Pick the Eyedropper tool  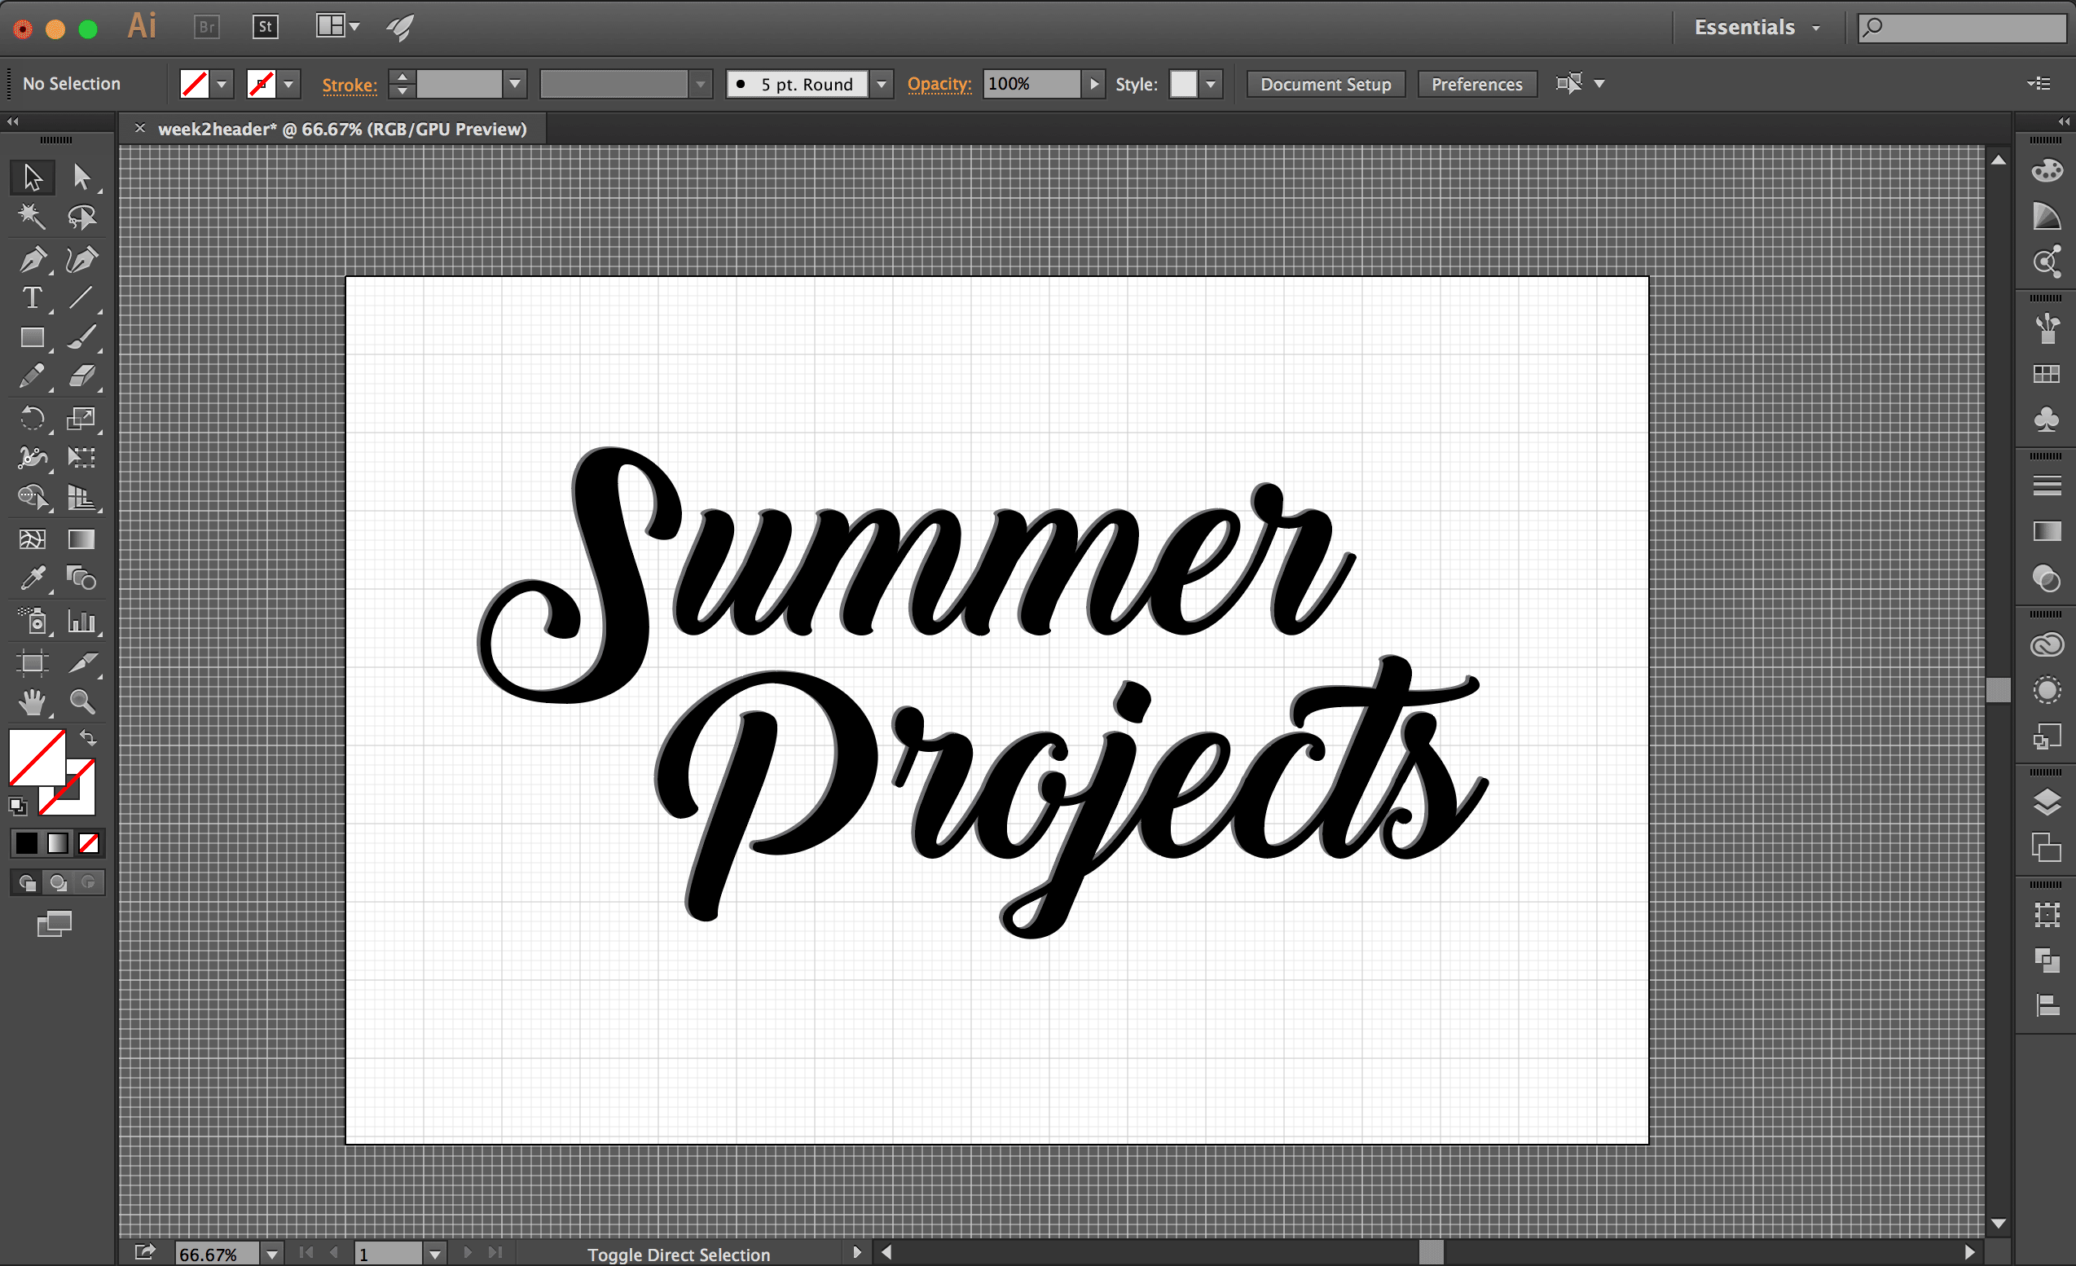[x=32, y=578]
